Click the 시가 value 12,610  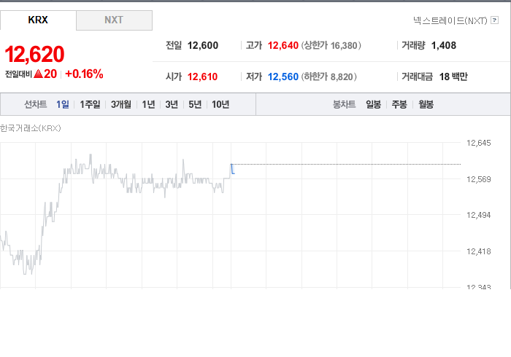pos(202,76)
